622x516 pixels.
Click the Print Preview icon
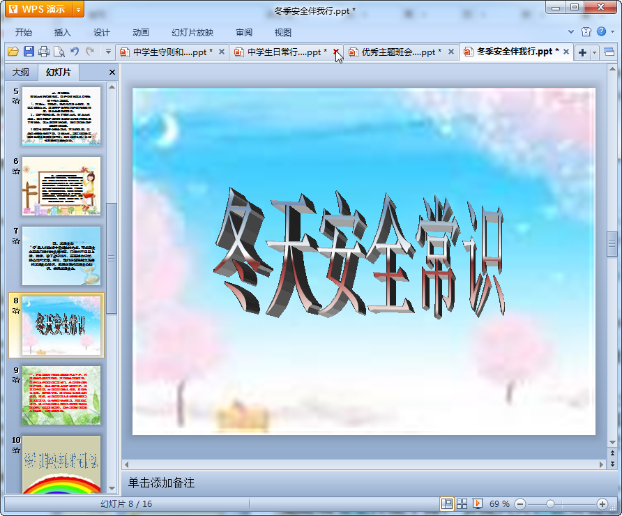pyautogui.click(x=59, y=52)
